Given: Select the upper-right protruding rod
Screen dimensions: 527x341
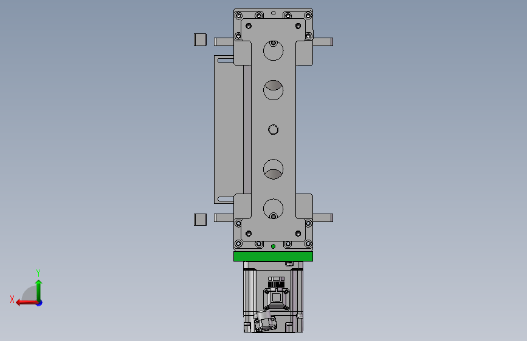Looking at the screenshot, I should tap(323, 42).
